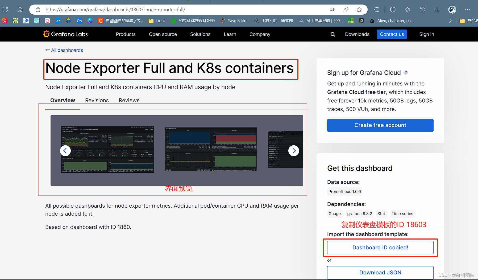Open the 君丶陌 - 博客园 bookmark
The width and height of the screenshot is (478, 280).
pos(273,21)
